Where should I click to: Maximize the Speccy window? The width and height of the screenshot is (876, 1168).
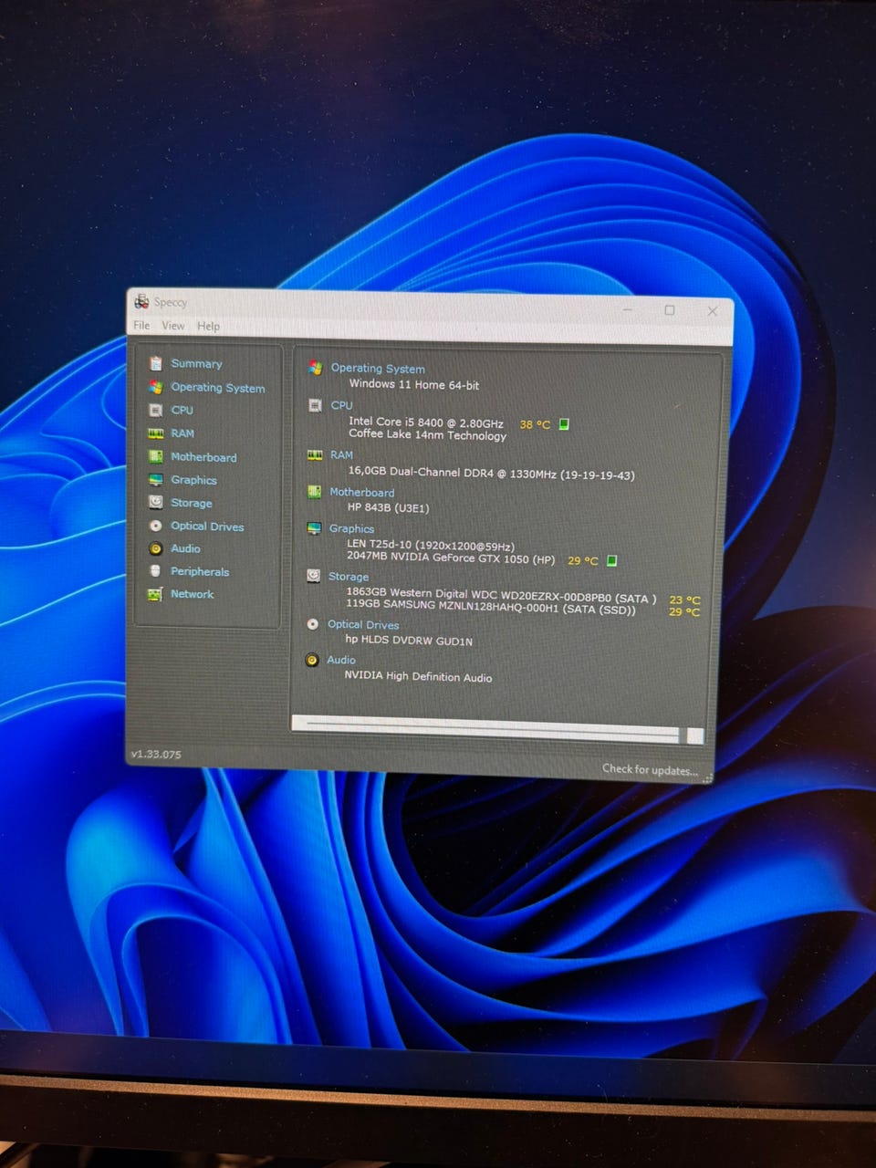(x=670, y=310)
